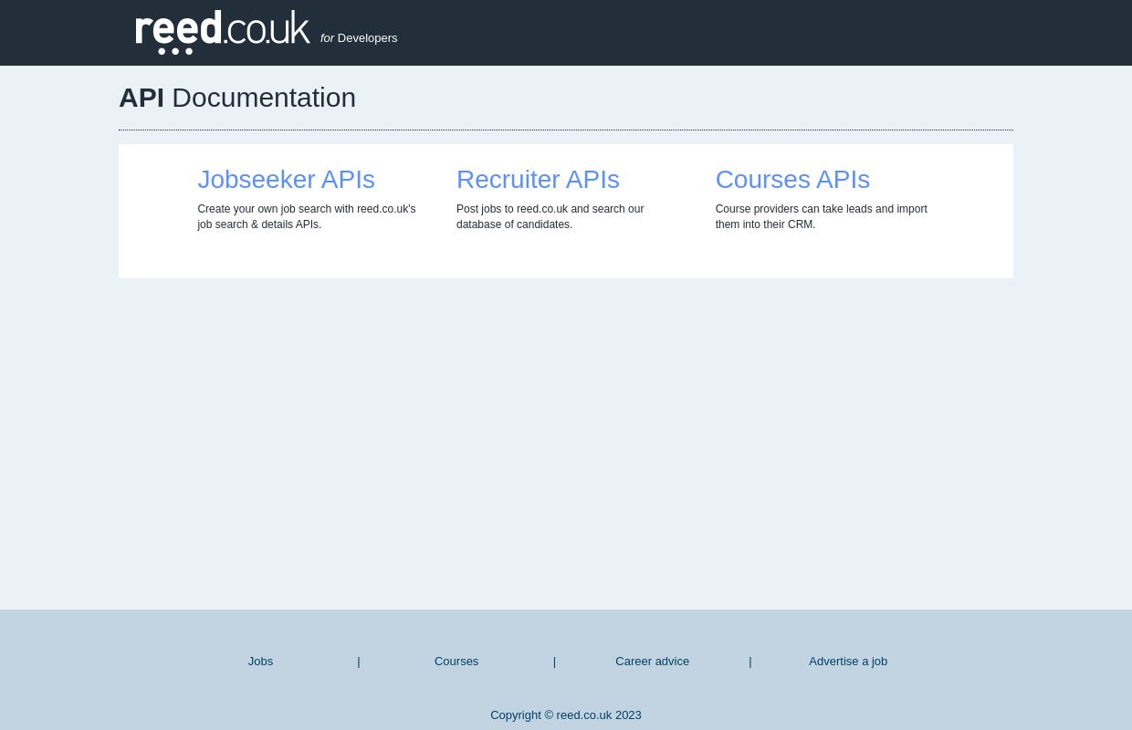The height and width of the screenshot is (730, 1132).
Task: Click the 'Course providers can take leads' description
Action: point(821,216)
